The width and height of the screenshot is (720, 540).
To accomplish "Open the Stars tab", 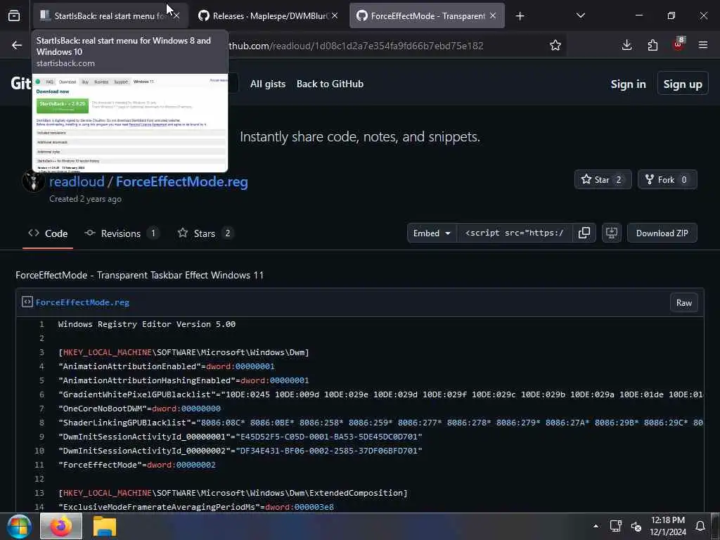I will pyautogui.click(x=205, y=233).
